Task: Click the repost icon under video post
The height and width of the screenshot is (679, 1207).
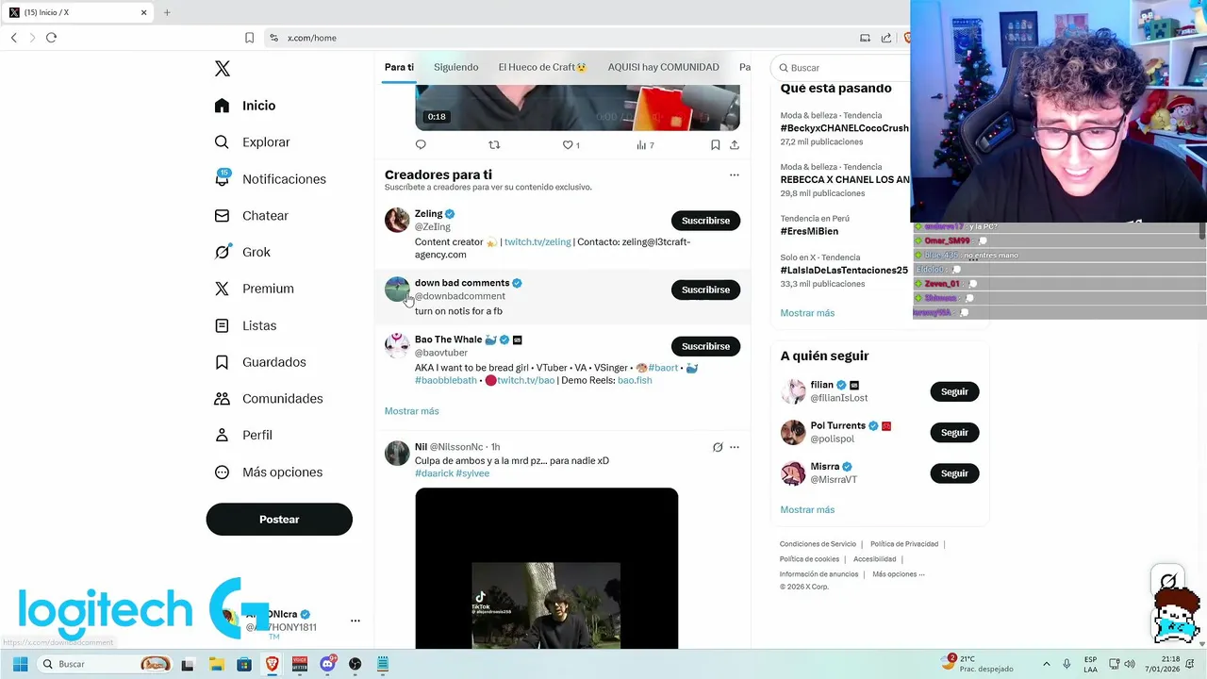Action: point(494,144)
